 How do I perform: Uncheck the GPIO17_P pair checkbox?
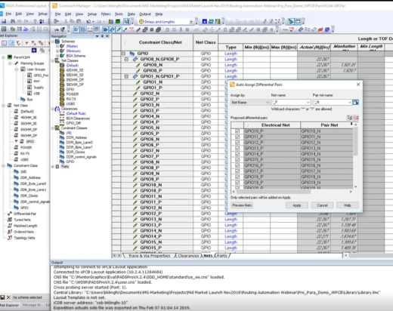tap(237, 171)
